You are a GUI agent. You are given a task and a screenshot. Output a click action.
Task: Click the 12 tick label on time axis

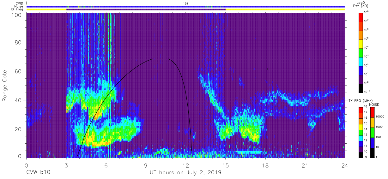186,166
